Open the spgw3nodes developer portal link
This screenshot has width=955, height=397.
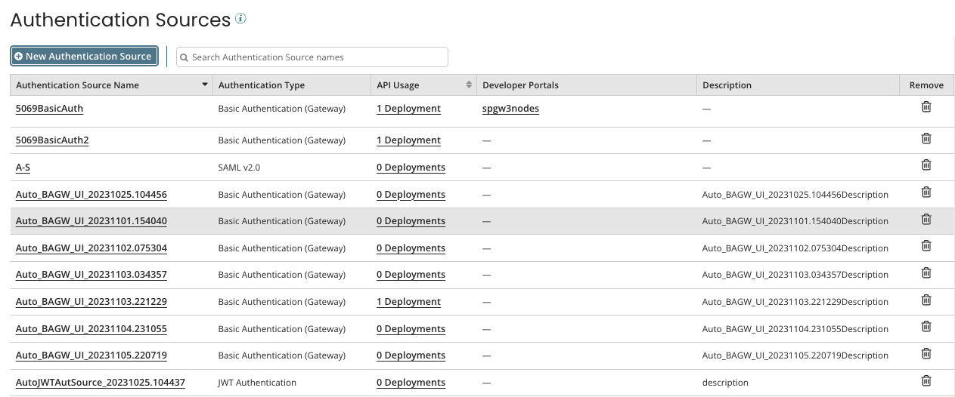[510, 109]
